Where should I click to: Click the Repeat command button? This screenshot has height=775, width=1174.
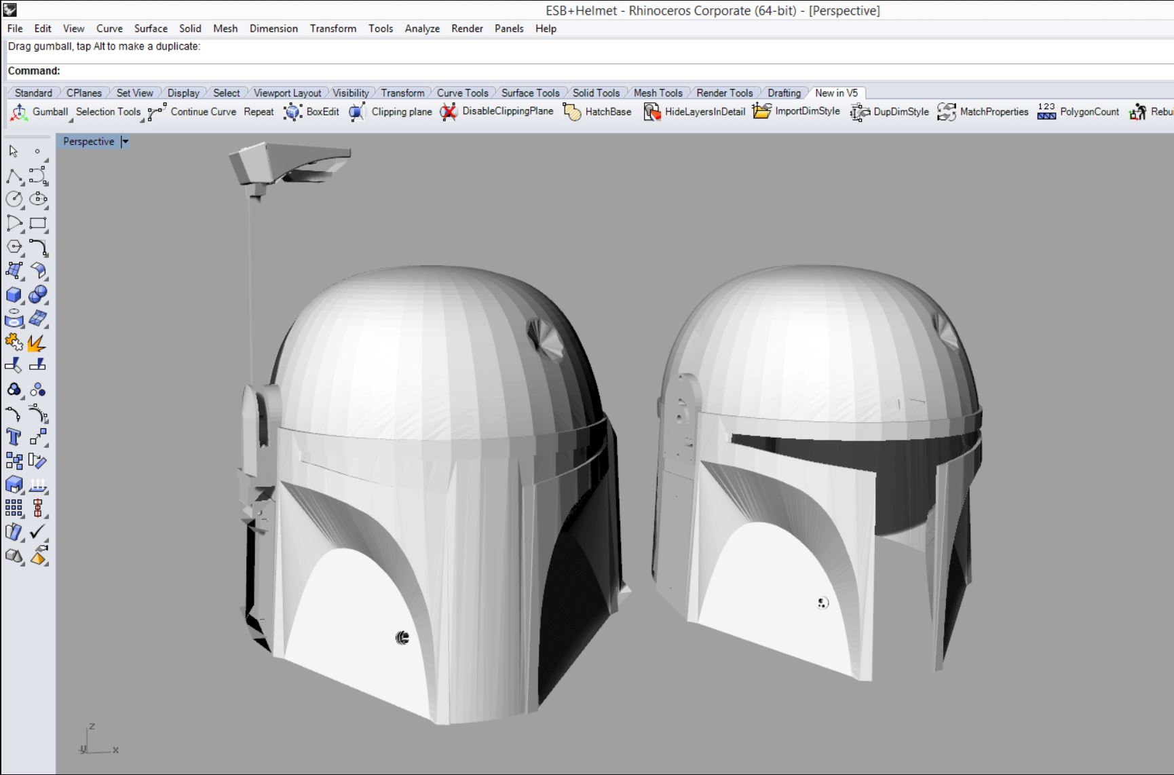[259, 112]
